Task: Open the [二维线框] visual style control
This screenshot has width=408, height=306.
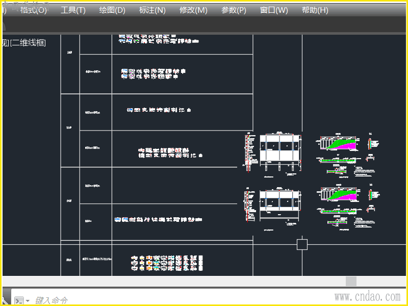Action: click(28, 43)
